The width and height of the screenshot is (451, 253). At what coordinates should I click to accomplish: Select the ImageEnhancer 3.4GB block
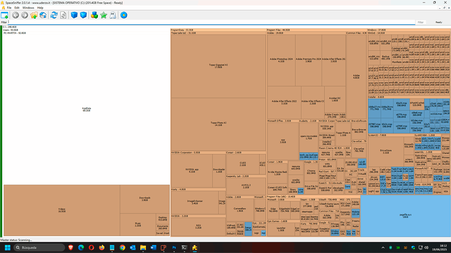[x=194, y=202]
